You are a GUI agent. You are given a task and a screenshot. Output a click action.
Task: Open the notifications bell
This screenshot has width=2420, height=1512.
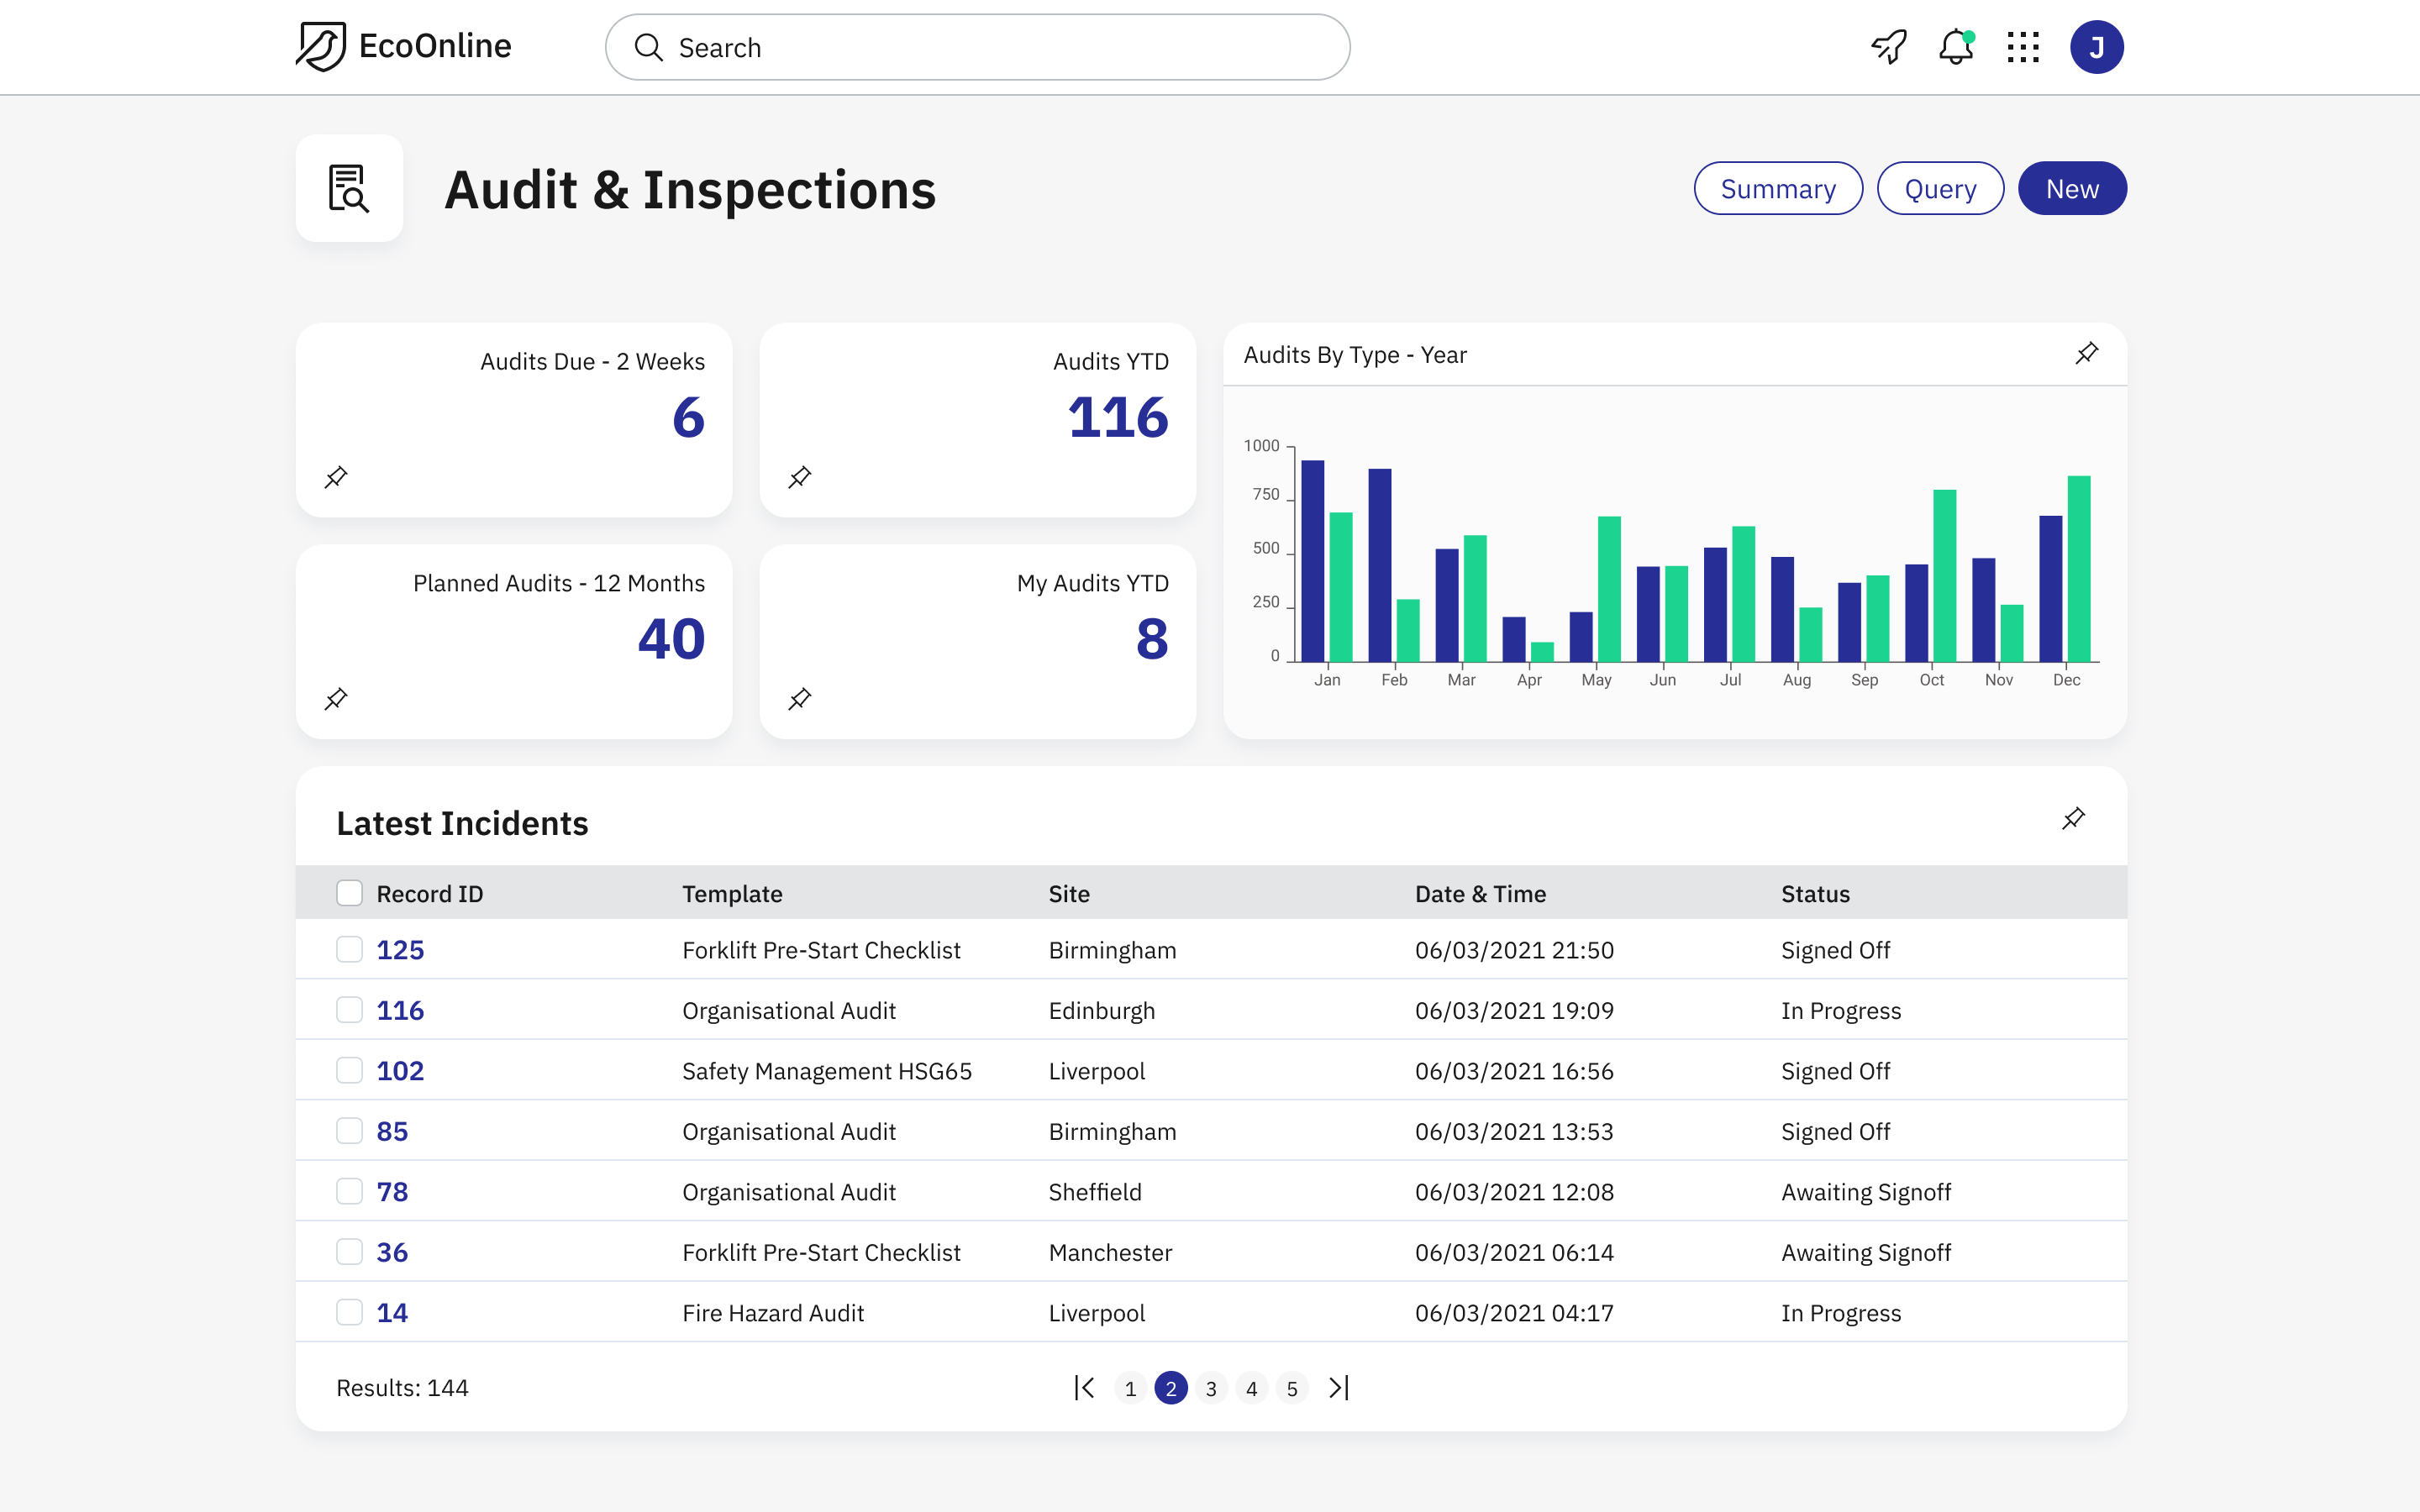click(x=1955, y=47)
